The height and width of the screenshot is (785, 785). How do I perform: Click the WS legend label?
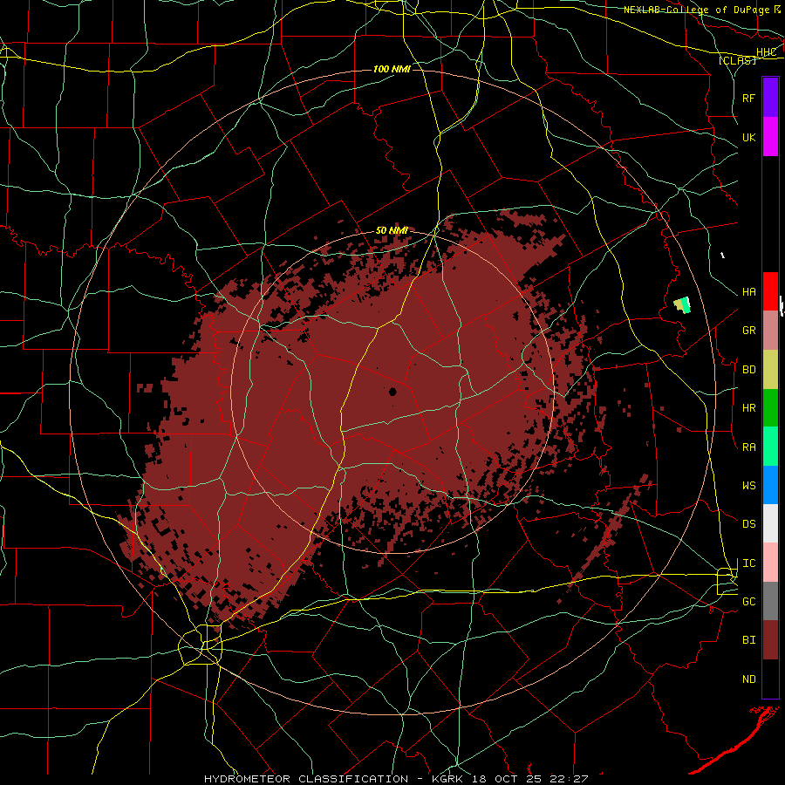click(749, 486)
